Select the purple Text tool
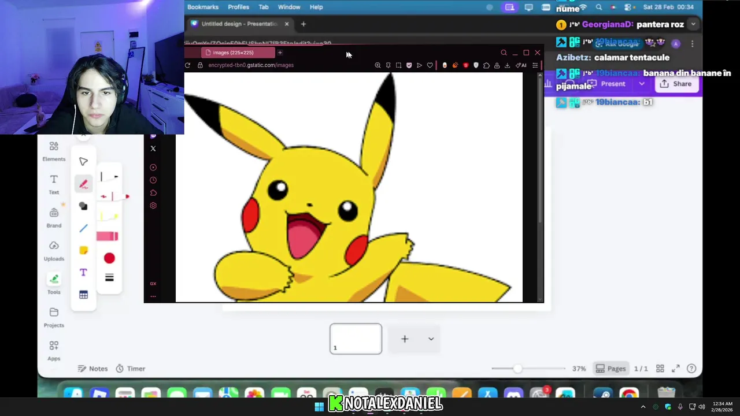 pyautogui.click(x=83, y=272)
